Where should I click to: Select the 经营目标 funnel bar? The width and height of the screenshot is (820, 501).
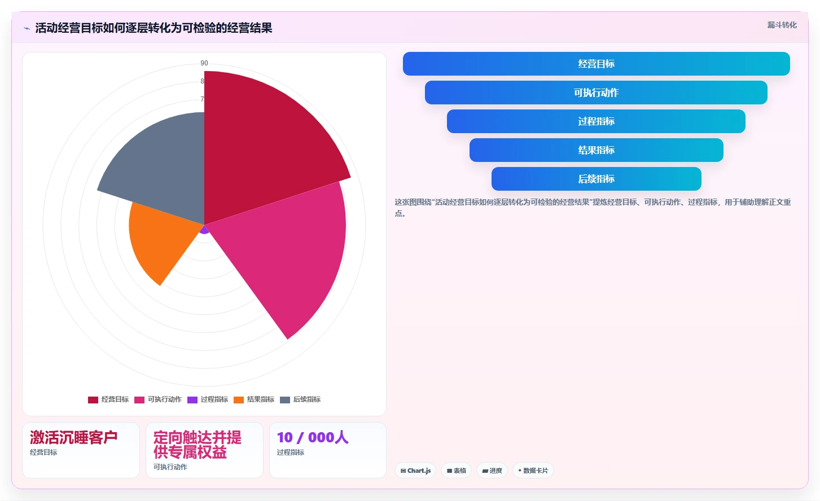(x=596, y=64)
